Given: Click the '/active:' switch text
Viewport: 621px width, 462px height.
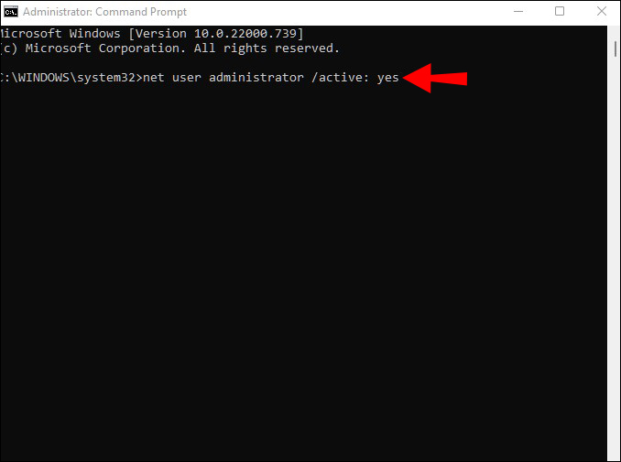Looking at the screenshot, I should click(341, 78).
